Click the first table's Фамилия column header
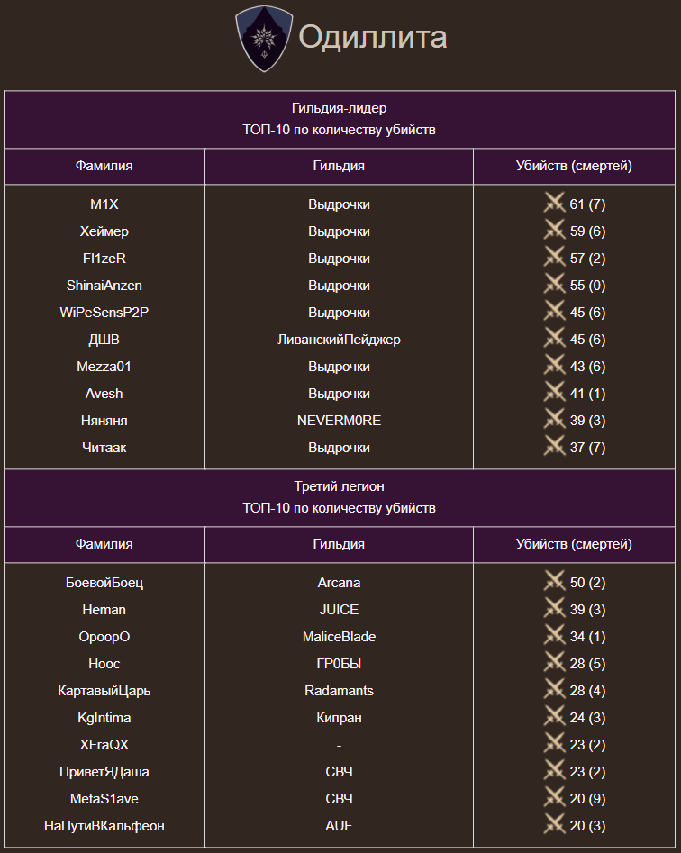The width and height of the screenshot is (681, 853). (104, 166)
